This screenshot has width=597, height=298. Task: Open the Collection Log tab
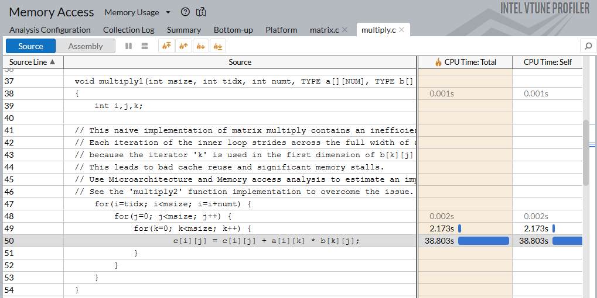point(129,30)
